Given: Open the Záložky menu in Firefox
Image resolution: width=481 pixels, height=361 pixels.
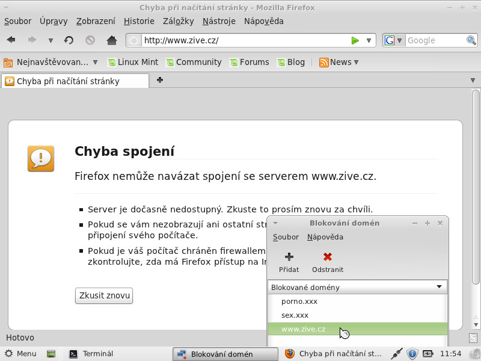Looking at the screenshot, I should tap(178, 21).
